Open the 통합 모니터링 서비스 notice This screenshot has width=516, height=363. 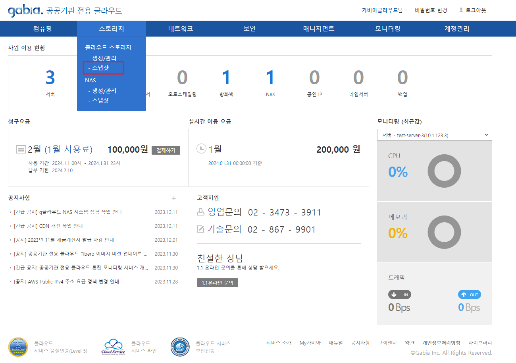(x=81, y=268)
